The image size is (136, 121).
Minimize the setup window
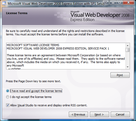(113, 3)
